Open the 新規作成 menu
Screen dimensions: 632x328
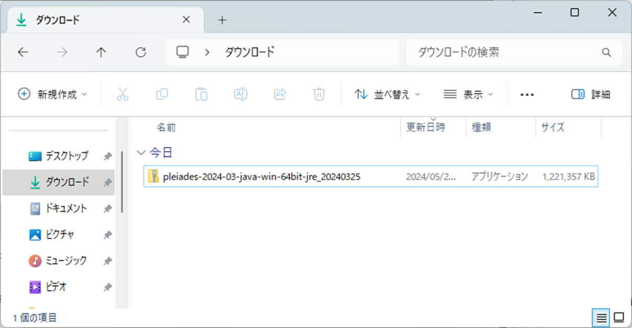pyautogui.click(x=51, y=94)
